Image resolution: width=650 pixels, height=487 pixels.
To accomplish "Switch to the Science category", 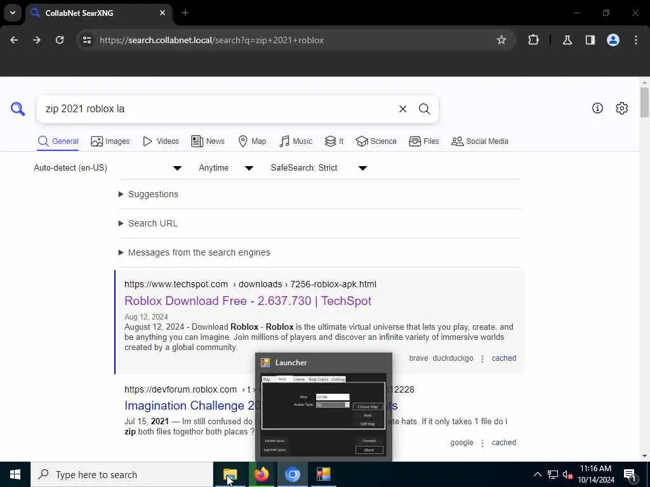I will [376, 141].
